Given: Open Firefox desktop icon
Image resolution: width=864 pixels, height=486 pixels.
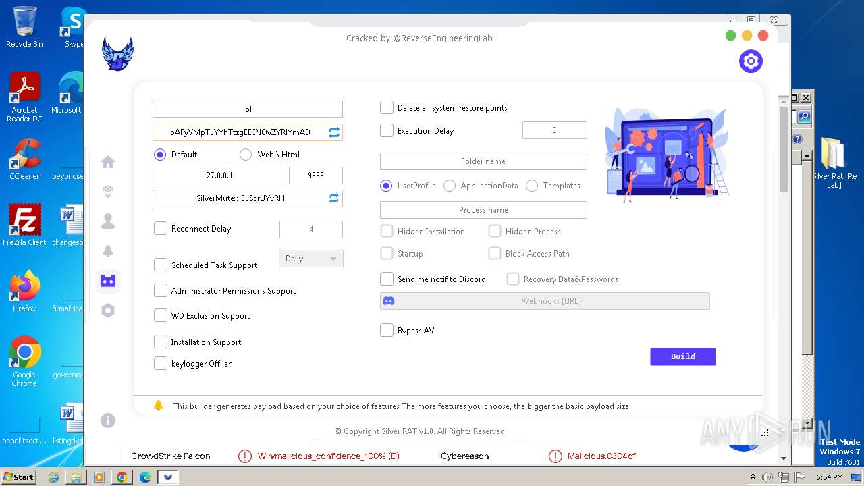Looking at the screenshot, I should coord(24,292).
